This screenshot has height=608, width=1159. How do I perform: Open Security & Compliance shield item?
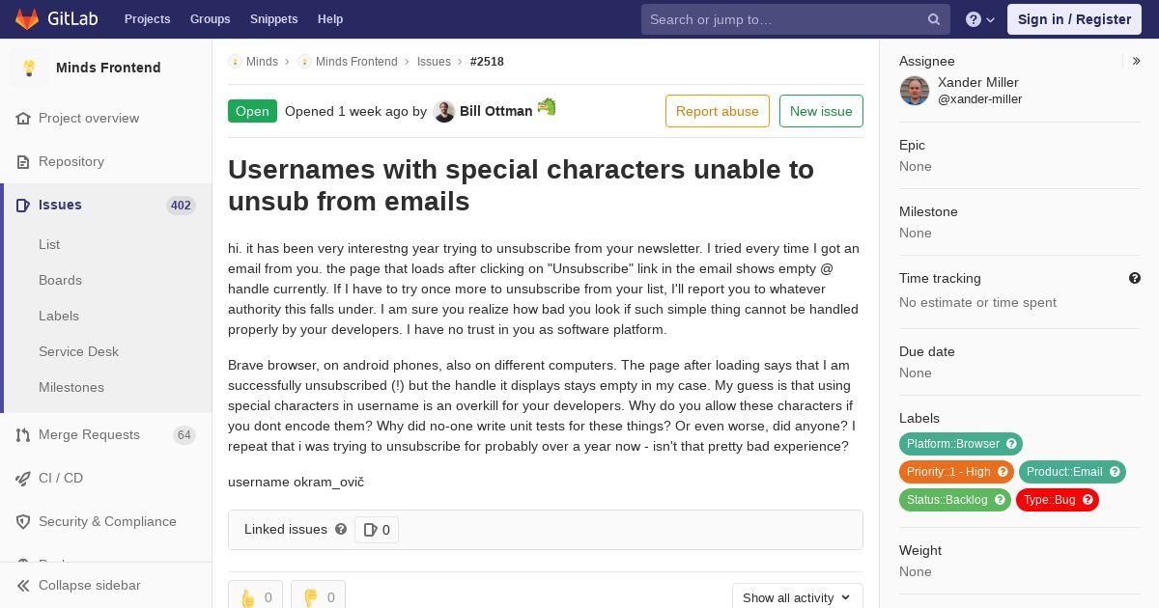point(107,521)
